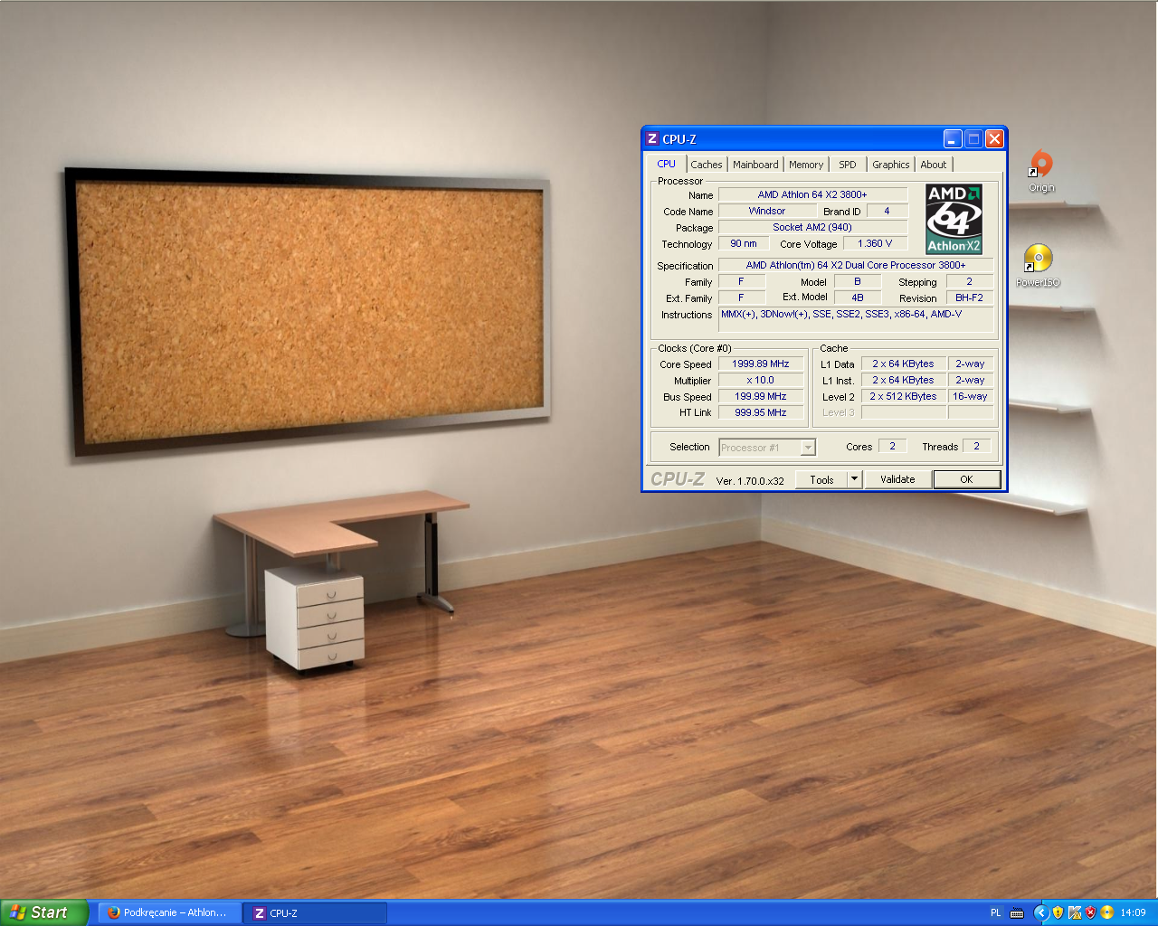Open the Processor #1 selection dropdown
Viewport: 1158px width, 926px height.
(808, 448)
